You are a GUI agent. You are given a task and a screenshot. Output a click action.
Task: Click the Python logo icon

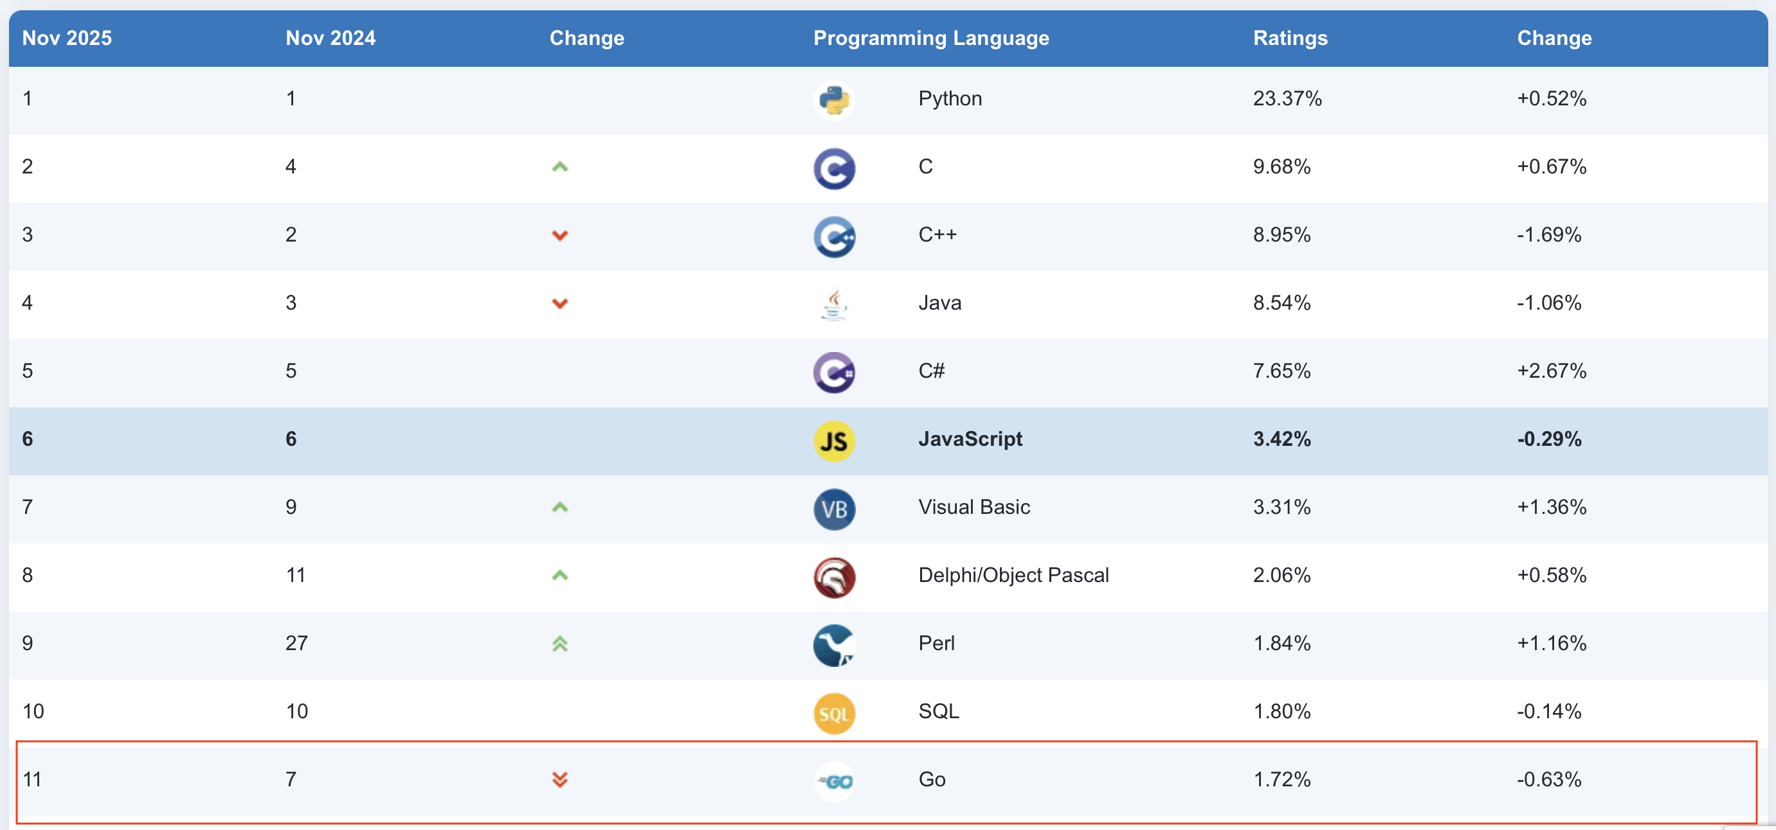(834, 100)
